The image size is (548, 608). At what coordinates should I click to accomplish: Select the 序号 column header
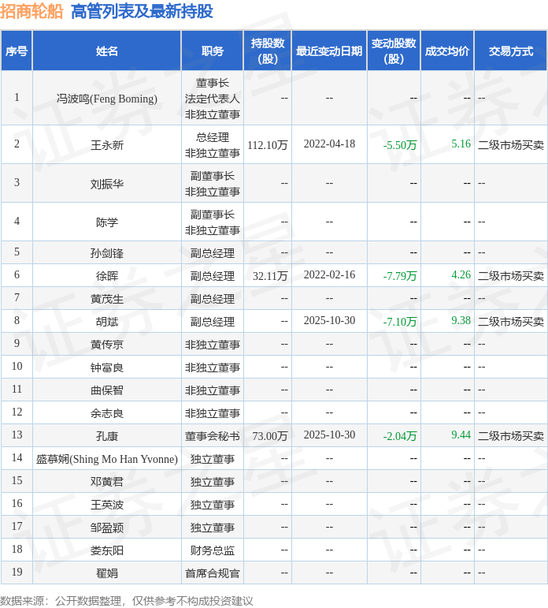[17, 51]
